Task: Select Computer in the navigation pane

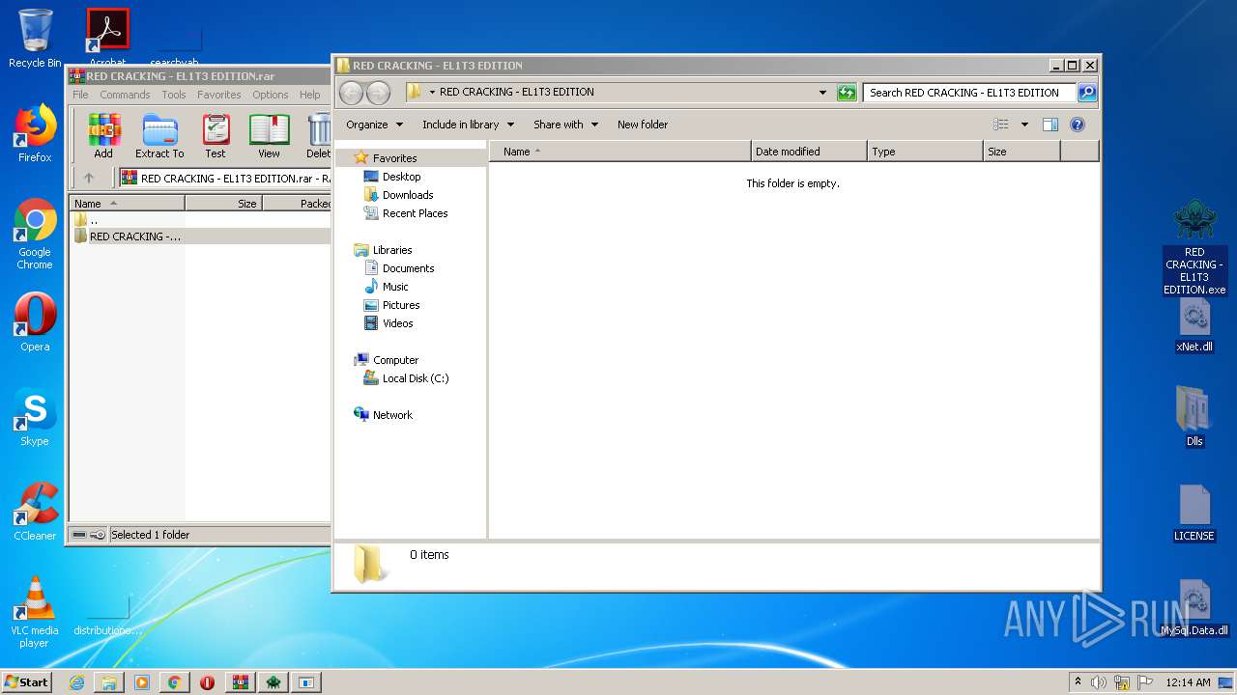Action: point(395,359)
